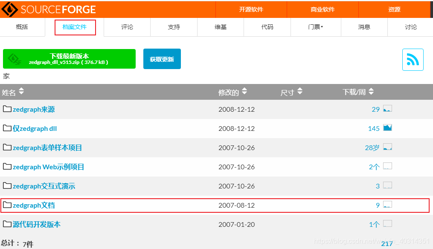433x249 pixels.
Task: Click the date 2007-01-20
Action: click(237, 224)
